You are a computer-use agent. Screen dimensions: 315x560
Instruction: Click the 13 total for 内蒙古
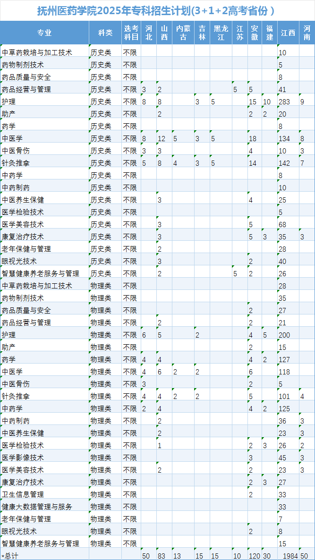point(178,556)
